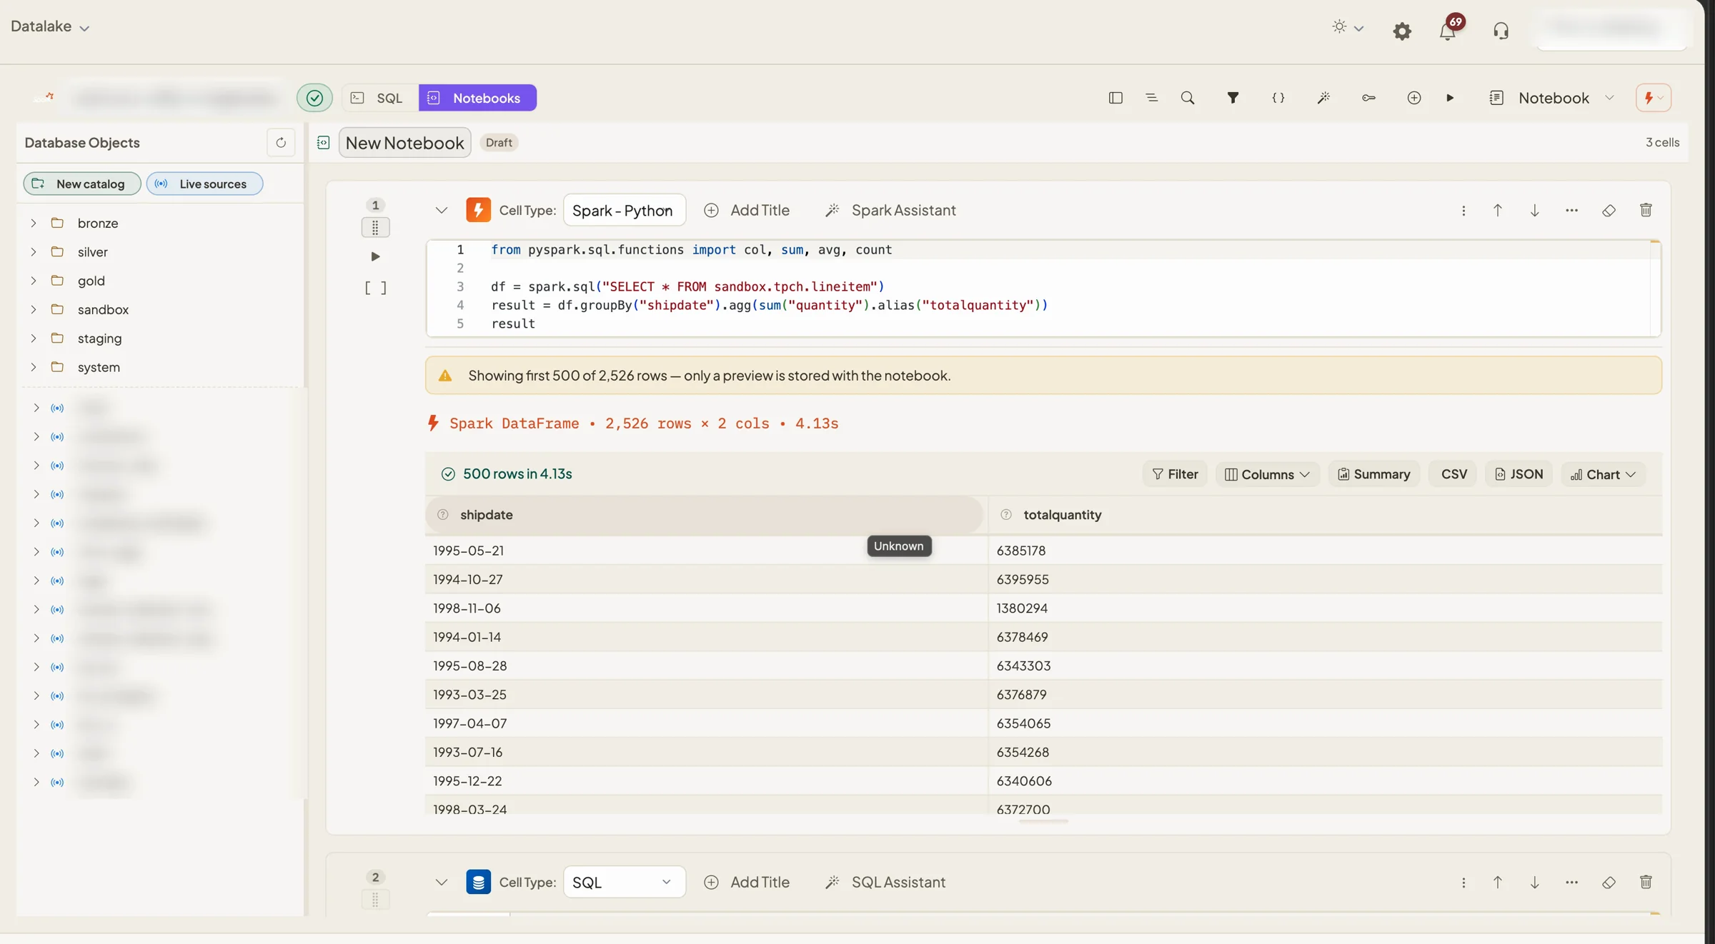Click the green connection status check icon
This screenshot has height=944, width=1715.
click(314, 98)
